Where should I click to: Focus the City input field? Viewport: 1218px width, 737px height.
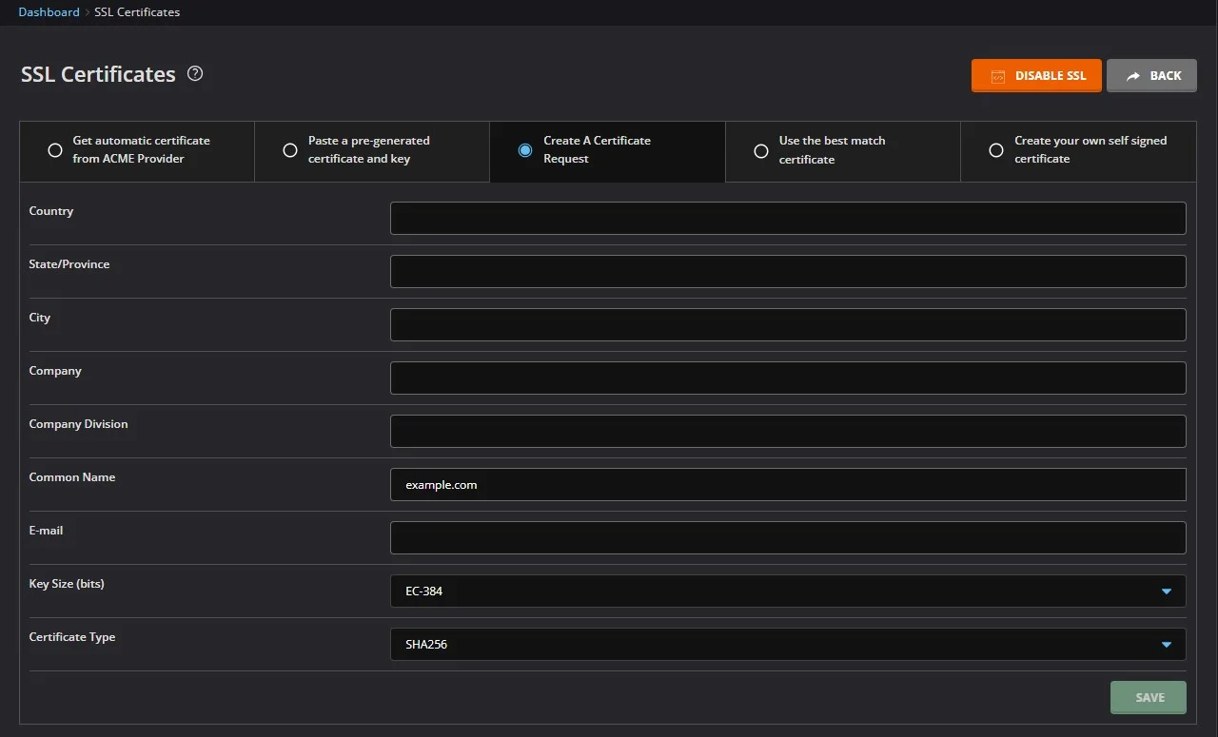coord(788,324)
